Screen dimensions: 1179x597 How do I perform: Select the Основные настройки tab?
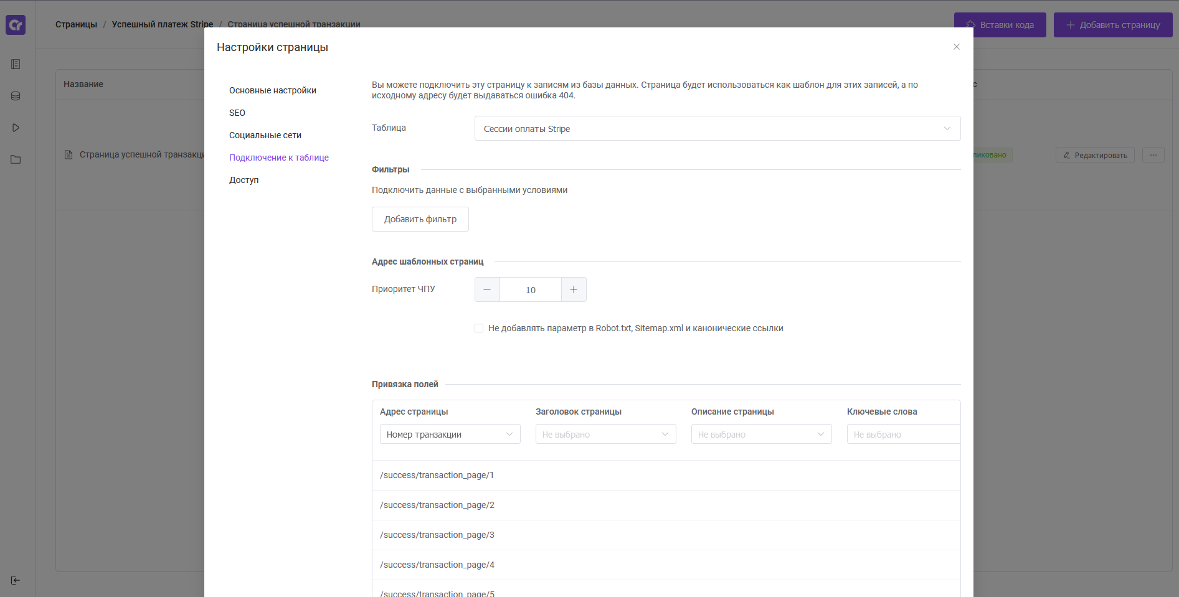[273, 90]
